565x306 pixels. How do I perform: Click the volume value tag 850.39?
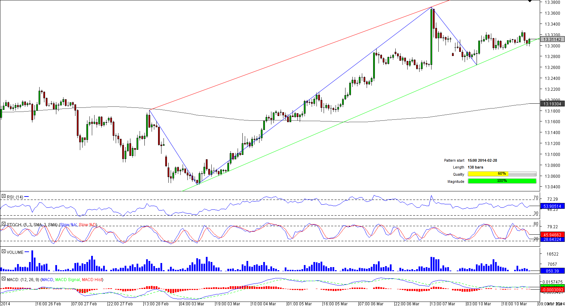point(552,271)
